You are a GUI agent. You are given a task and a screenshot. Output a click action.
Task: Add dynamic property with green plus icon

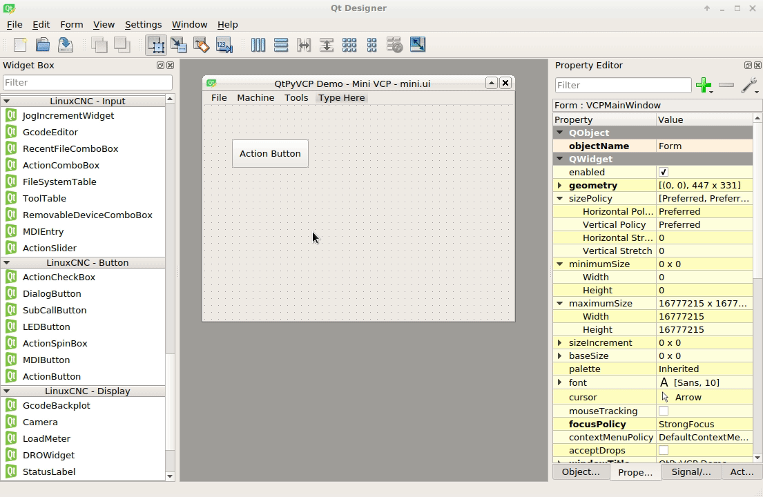[704, 85]
